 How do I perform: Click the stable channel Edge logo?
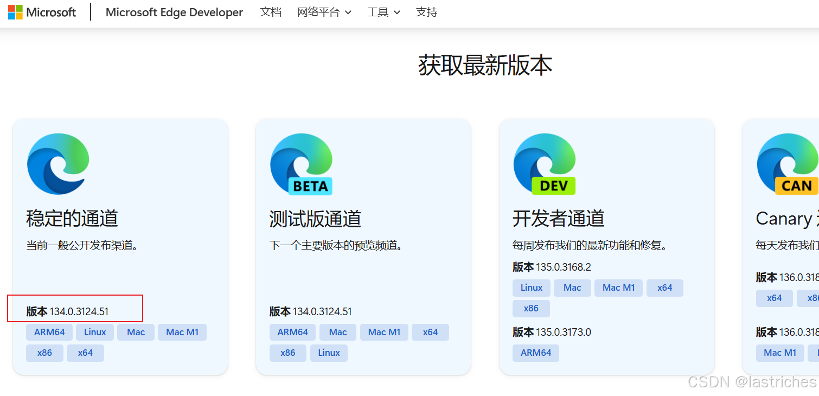[58, 164]
